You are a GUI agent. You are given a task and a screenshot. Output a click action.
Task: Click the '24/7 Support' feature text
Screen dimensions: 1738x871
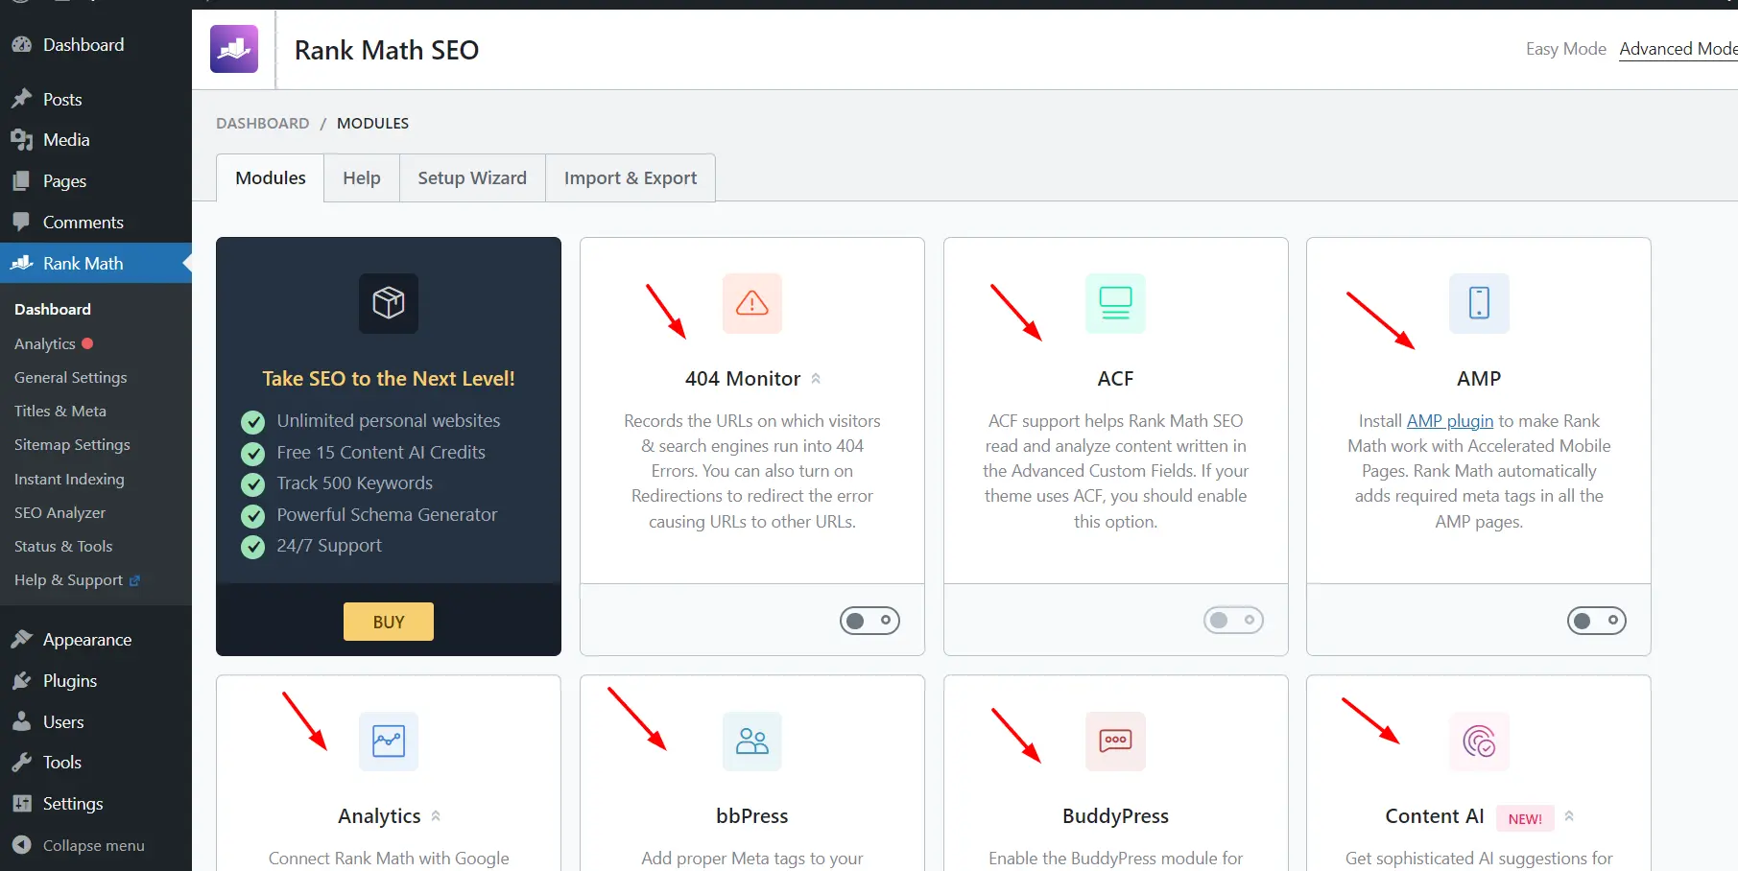[x=329, y=546]
